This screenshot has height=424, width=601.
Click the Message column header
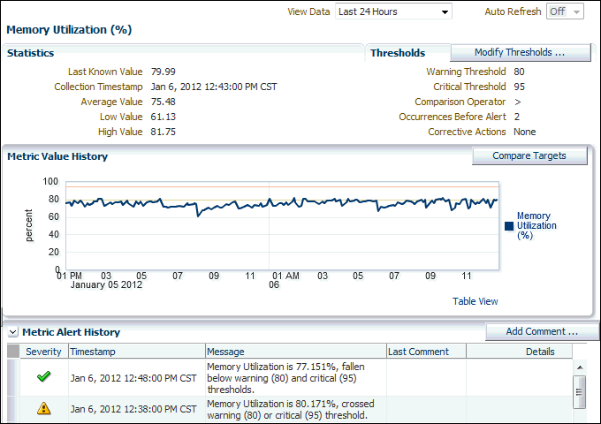pos(295,352)
